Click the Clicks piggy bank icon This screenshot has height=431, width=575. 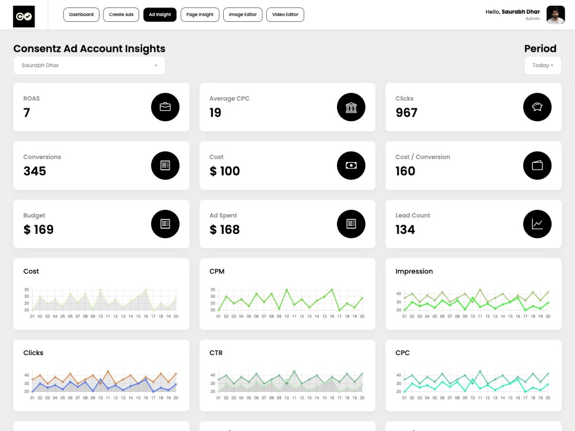tap(537, 107)
